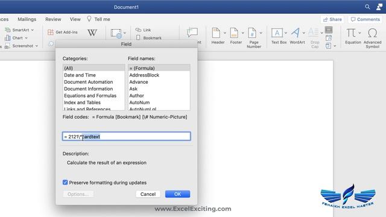386x217 pixels.
Task: Click the date and time icon
Action: (x=329, y=38)
